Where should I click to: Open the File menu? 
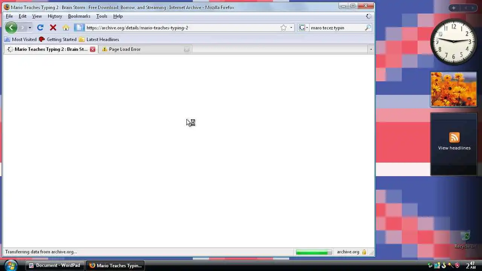(x=9, y=16)
